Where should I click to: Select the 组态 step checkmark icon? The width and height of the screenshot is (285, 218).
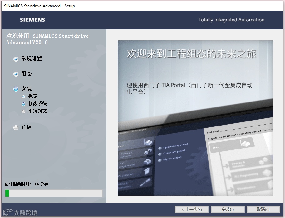tap(16, 74)
